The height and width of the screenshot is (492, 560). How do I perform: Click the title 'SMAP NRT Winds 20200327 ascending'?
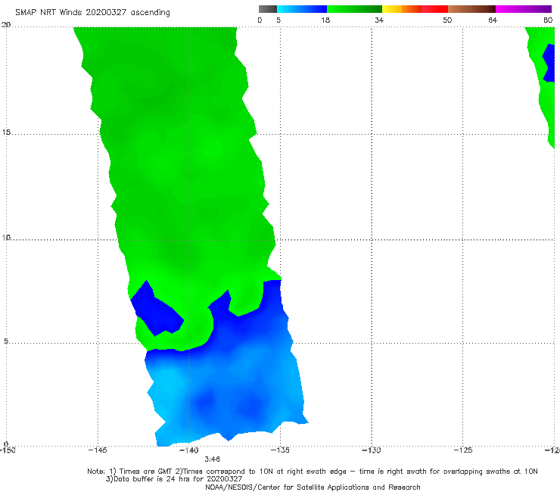(x=92, y=12)
